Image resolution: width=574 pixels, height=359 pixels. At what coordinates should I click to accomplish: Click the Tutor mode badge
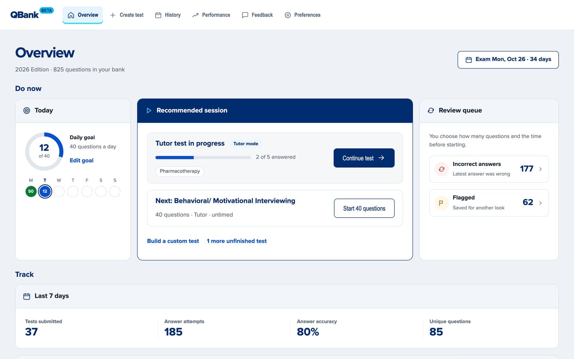tap(246, 144)
